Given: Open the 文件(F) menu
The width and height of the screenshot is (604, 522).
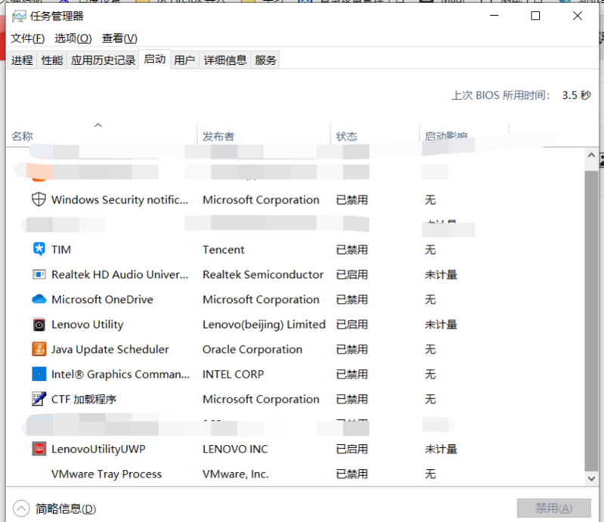Looking at the screenshot, I should tap(27, 39).
